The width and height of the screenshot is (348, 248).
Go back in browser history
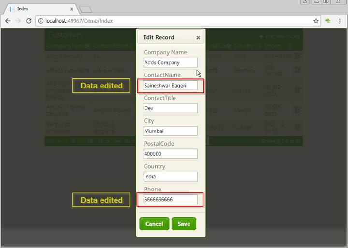click(x=8, y=21)
